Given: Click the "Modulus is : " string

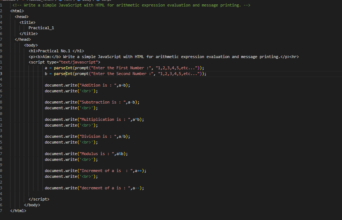Looking at the screenshot, I should pos(97,154).
